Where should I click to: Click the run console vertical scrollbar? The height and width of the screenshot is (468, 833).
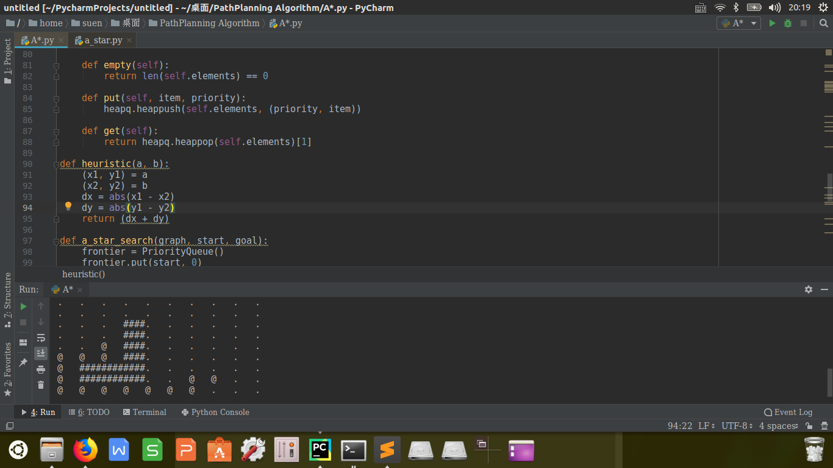[829, 381]
